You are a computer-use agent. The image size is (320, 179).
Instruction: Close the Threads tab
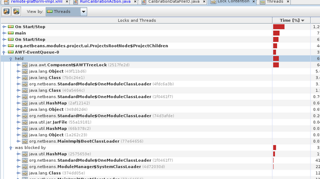[288, 1]
